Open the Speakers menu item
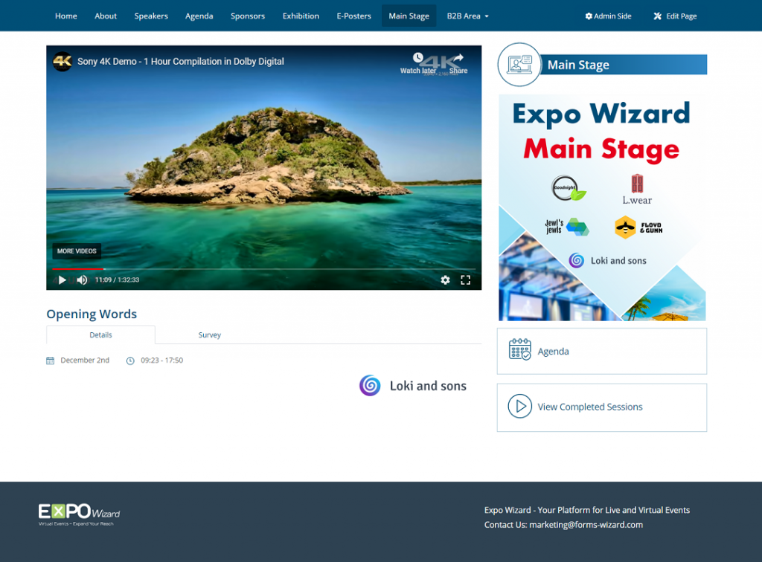The image size is (762, 562). tap(151, 16)
